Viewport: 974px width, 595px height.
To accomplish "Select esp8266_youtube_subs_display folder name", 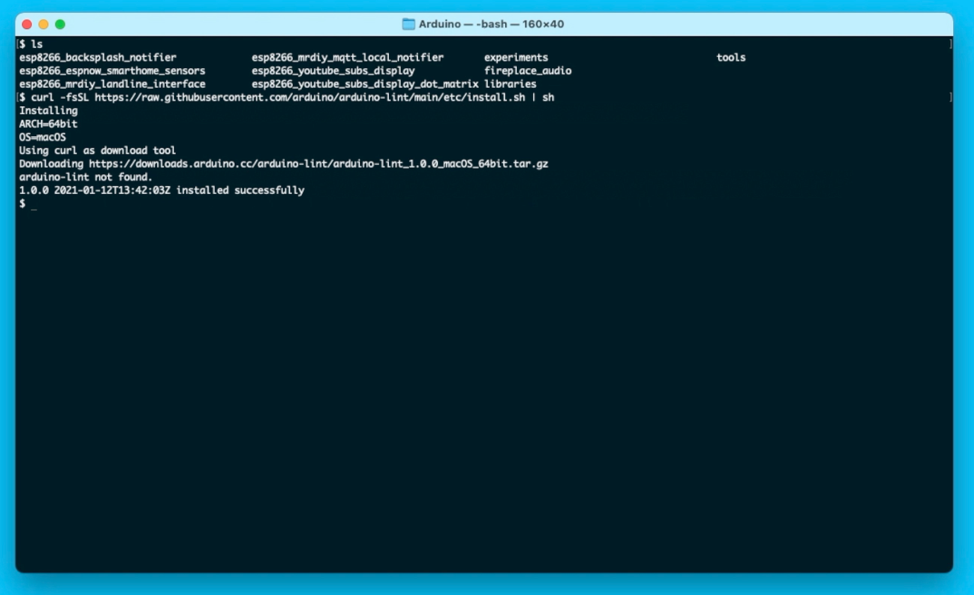I will pyautogui.click(x=333, y=71).
